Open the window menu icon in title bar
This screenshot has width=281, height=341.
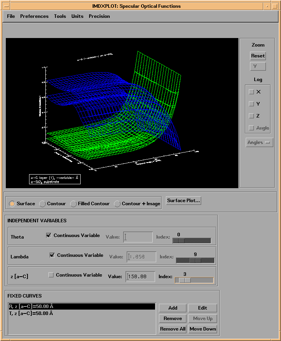(6, 6)
